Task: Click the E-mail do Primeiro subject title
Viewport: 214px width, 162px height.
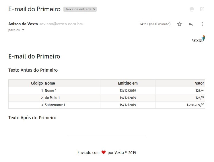Action: click(x=34, y=9)
